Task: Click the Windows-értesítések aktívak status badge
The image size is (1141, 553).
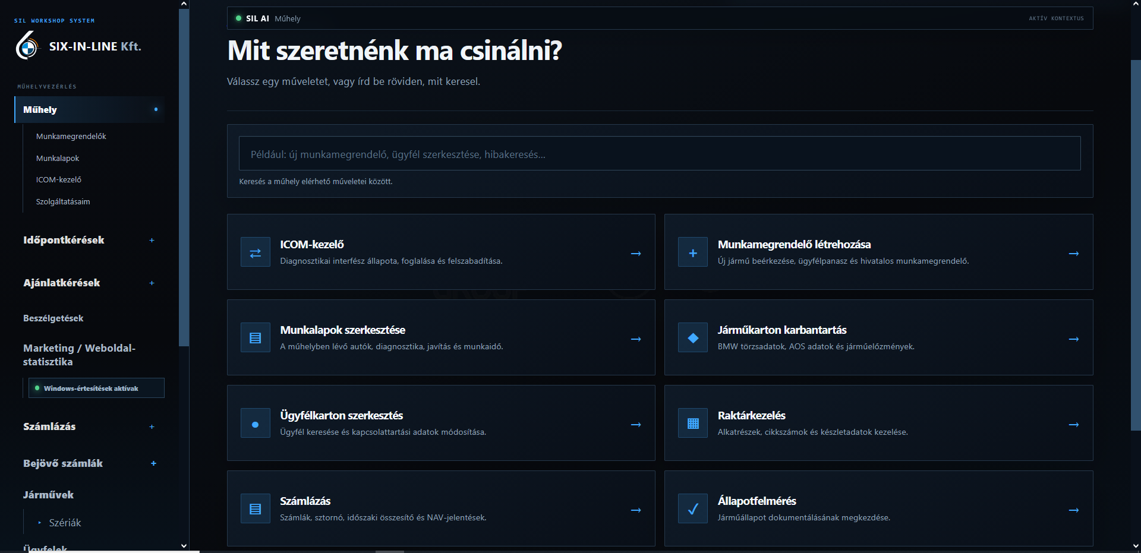Action: [x=96, y=388]
